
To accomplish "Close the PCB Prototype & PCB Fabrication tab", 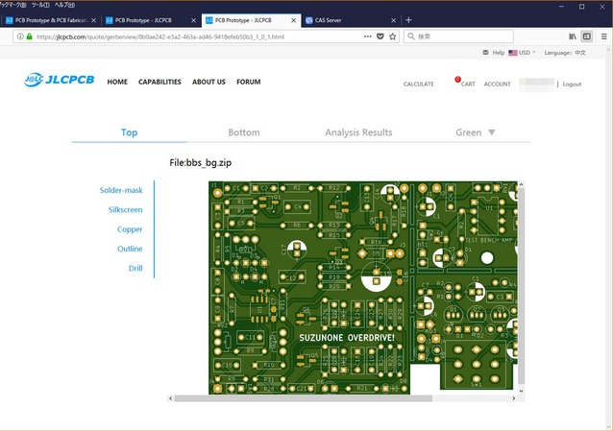I will tap(93, 20).
